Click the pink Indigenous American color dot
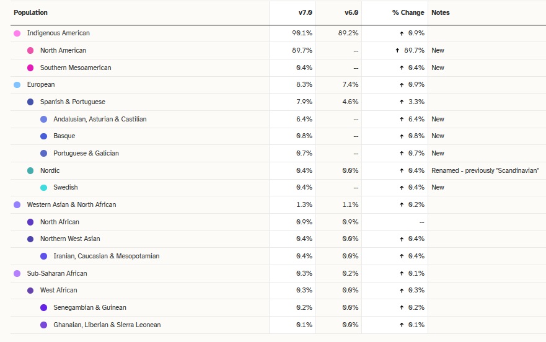The height and width of the screenshot is (342, 546). pos(17,33)
